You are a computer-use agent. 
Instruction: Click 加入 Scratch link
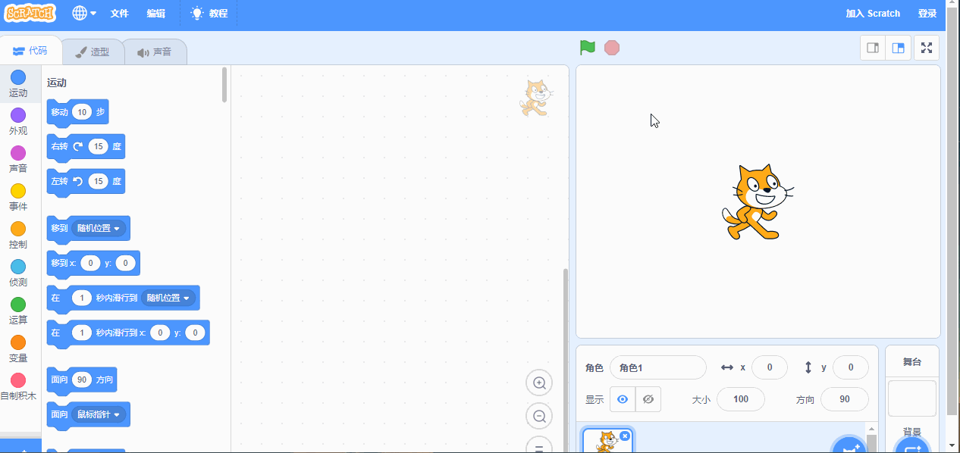(x=873, y=13)
